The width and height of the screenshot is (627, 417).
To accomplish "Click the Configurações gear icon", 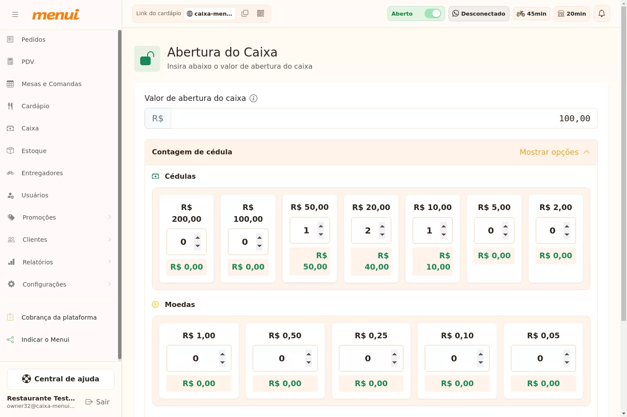I will [x=11, y=284].
